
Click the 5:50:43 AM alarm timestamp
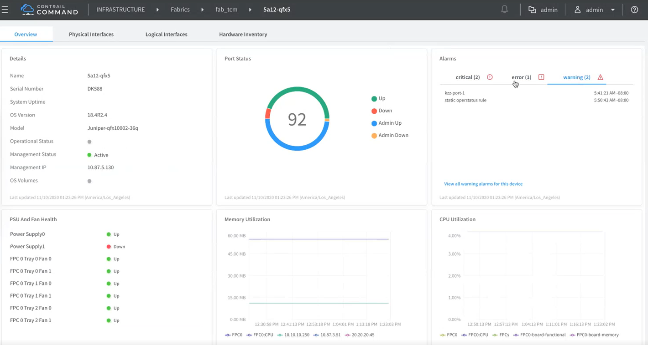[611, 100]
